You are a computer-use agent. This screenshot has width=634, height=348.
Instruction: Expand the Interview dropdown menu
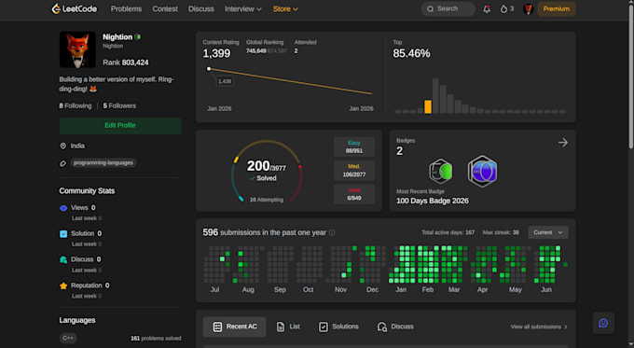[x=243, y=9]
